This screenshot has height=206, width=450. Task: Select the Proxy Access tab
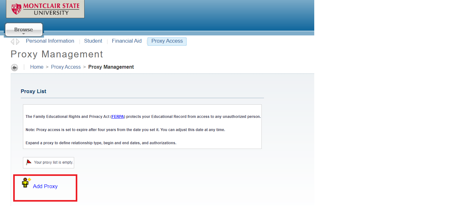pos(167,41)
